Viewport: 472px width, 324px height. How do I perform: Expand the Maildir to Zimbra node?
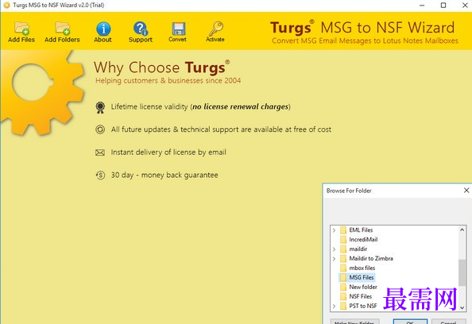(x=334, y=259)
